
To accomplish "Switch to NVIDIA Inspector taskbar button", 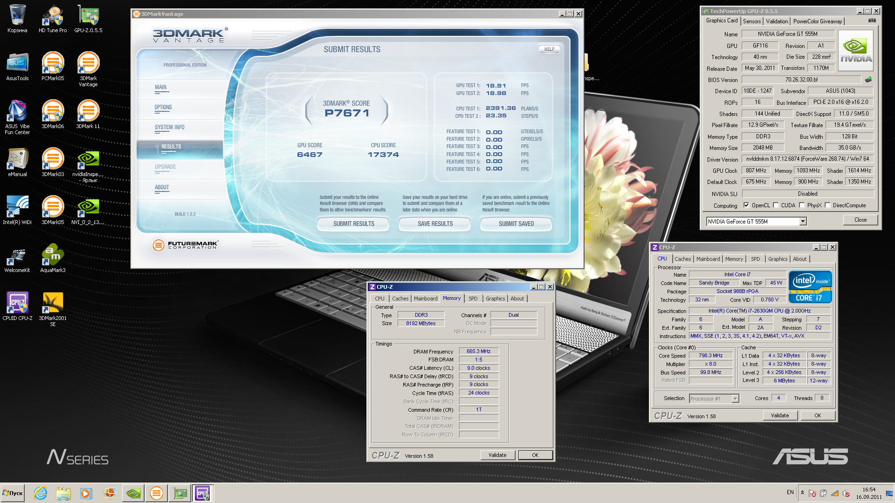I will (x=133, y=493).
